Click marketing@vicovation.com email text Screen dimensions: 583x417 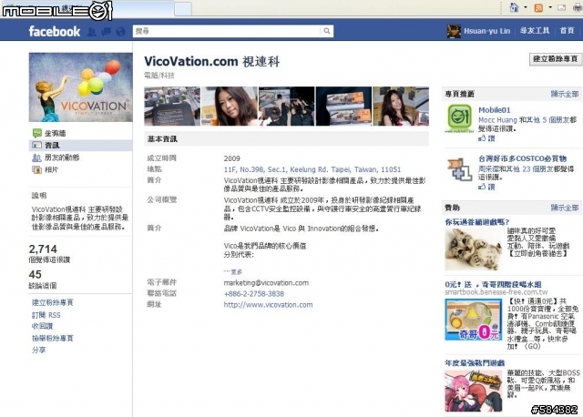point(266,283)
